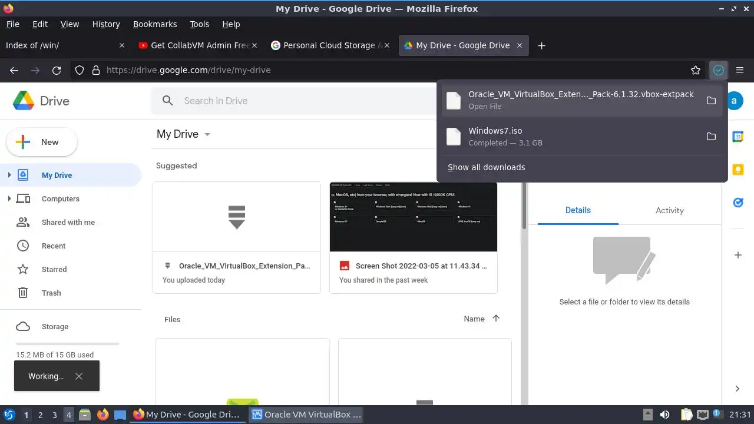Click the storage usage progress bar

point(68,343)
